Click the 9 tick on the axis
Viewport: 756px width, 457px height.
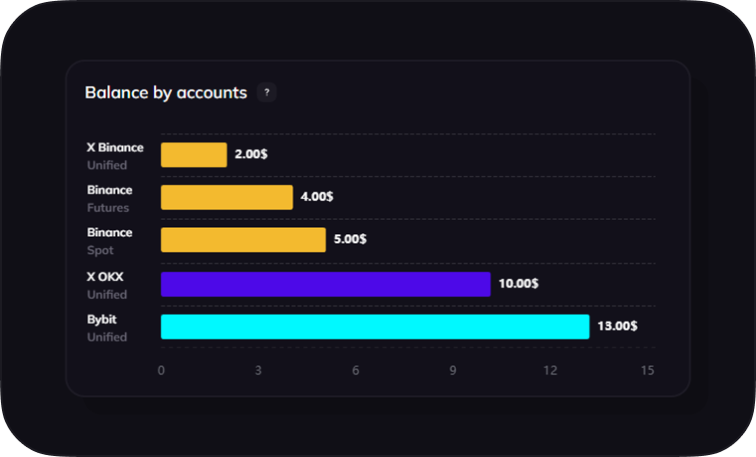(453, 371)
